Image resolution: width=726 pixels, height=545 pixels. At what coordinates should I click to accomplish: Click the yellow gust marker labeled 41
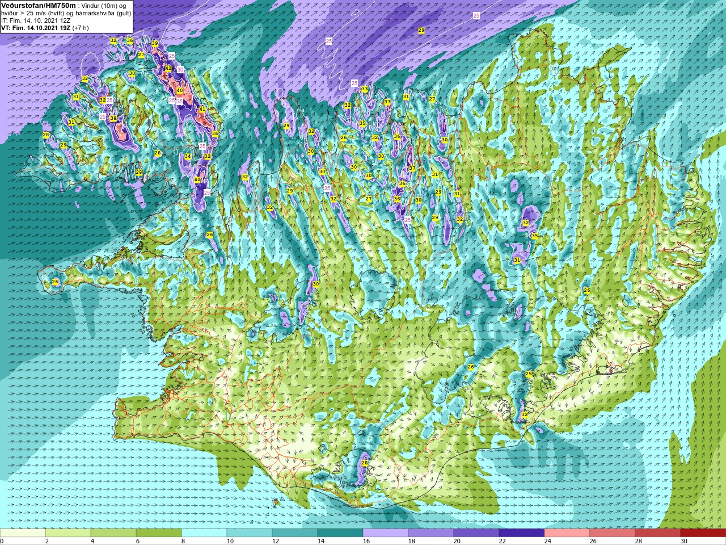point(202,110)
